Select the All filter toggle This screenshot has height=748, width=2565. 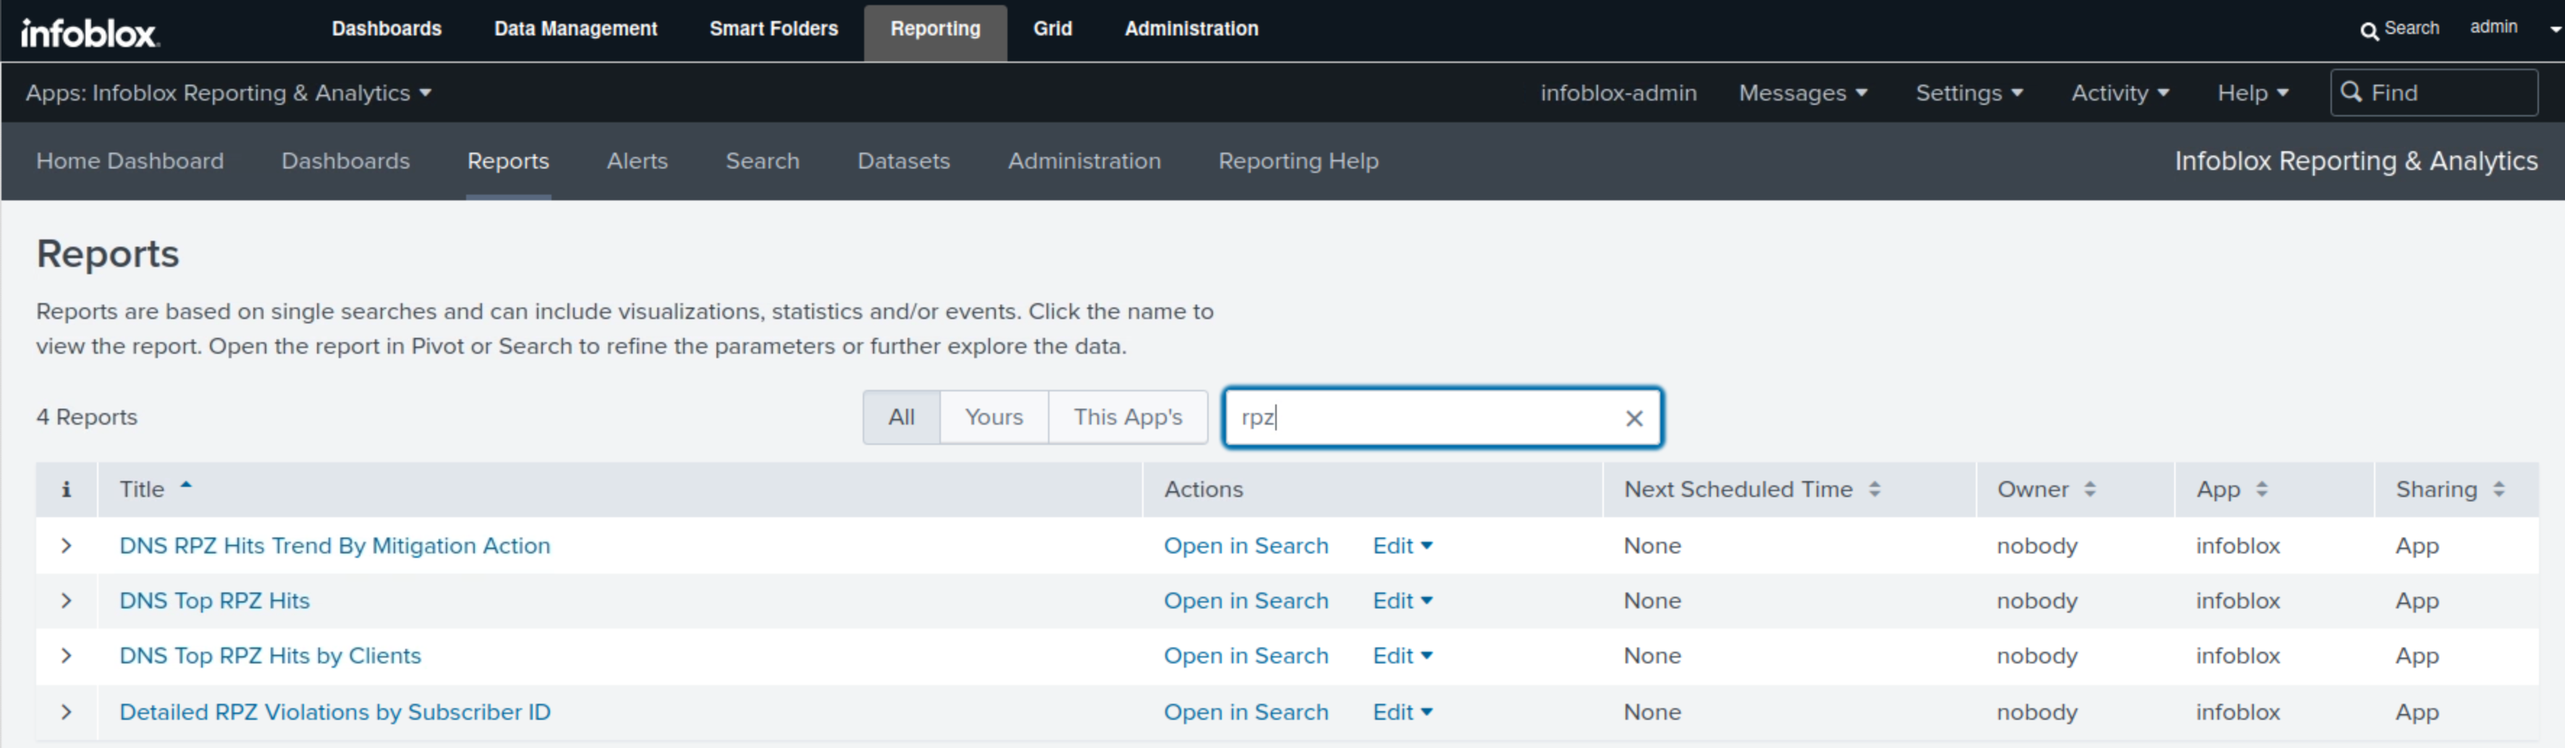[900, 417]
